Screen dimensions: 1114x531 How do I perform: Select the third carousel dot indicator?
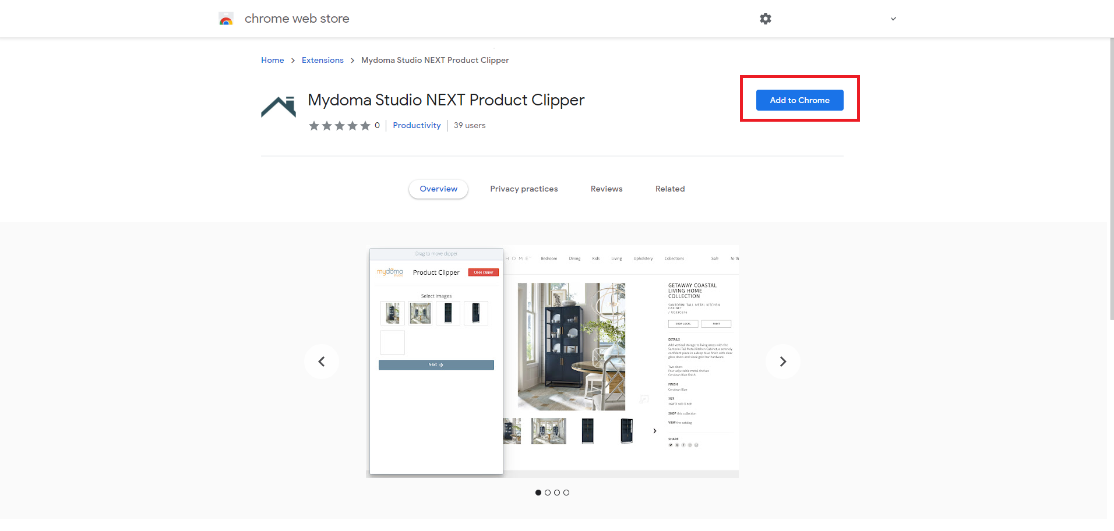557,493
